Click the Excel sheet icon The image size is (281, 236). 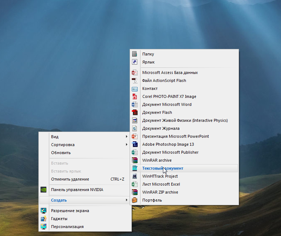pos(135,184)
